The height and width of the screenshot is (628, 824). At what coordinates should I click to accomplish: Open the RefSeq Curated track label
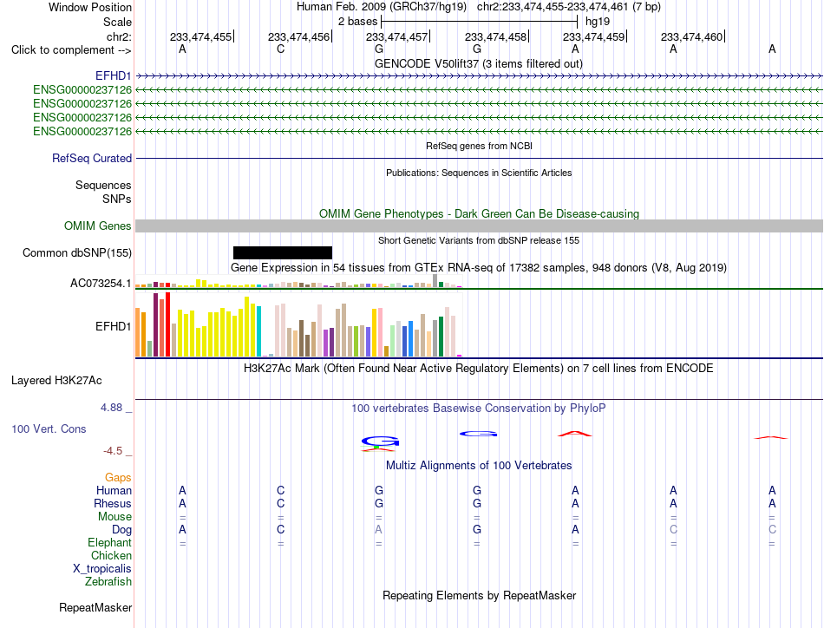pos(92,158)
